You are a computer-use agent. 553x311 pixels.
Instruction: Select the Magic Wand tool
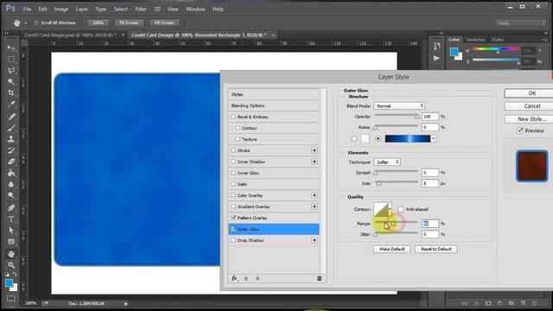(11, 81)
